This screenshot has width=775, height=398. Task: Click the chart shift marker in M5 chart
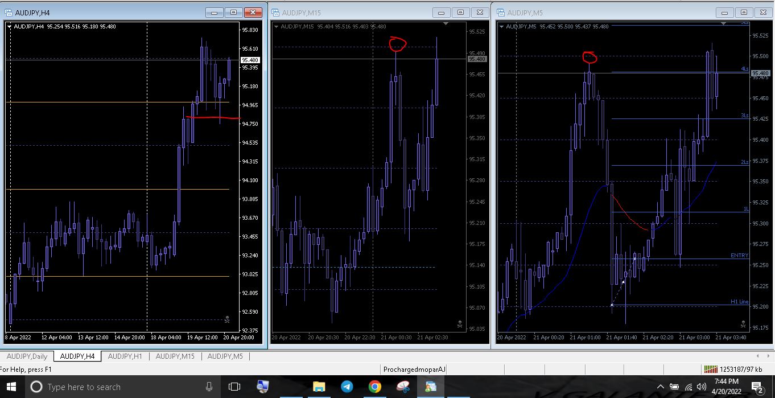tap(723, 24)
